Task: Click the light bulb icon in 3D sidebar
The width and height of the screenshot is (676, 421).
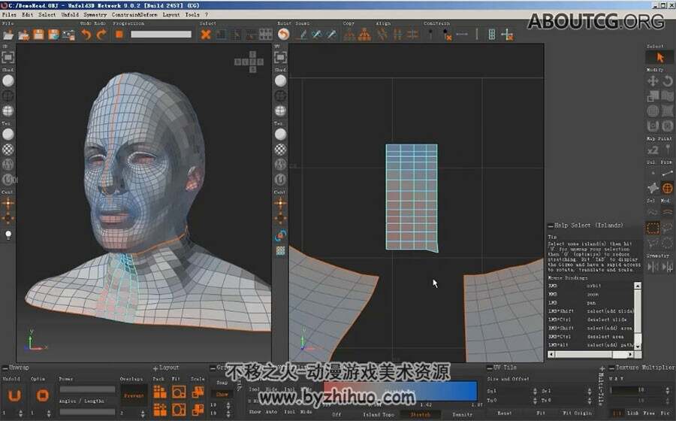Action: (8, 235)
